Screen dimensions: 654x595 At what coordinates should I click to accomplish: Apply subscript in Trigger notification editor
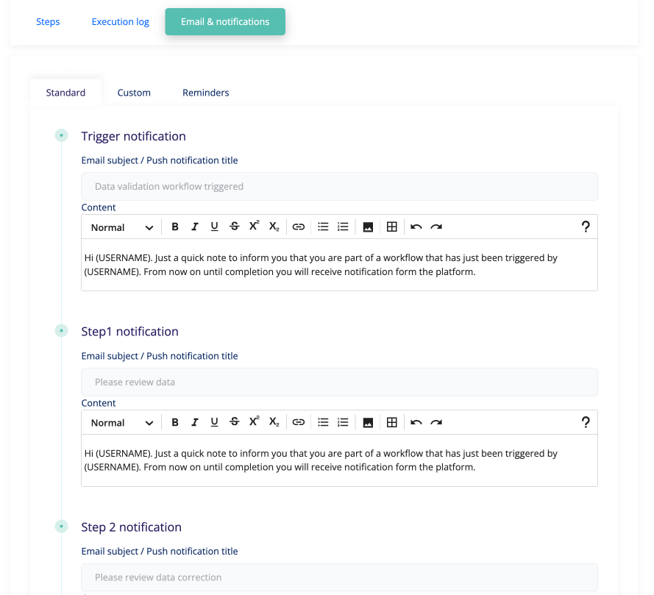(x=274, y=227)
